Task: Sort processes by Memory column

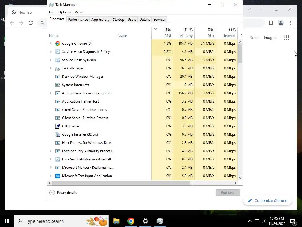Action: click(184, 33)
